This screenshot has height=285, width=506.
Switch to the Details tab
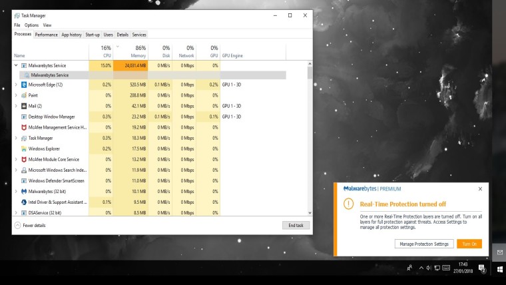(x=123, y=35)
